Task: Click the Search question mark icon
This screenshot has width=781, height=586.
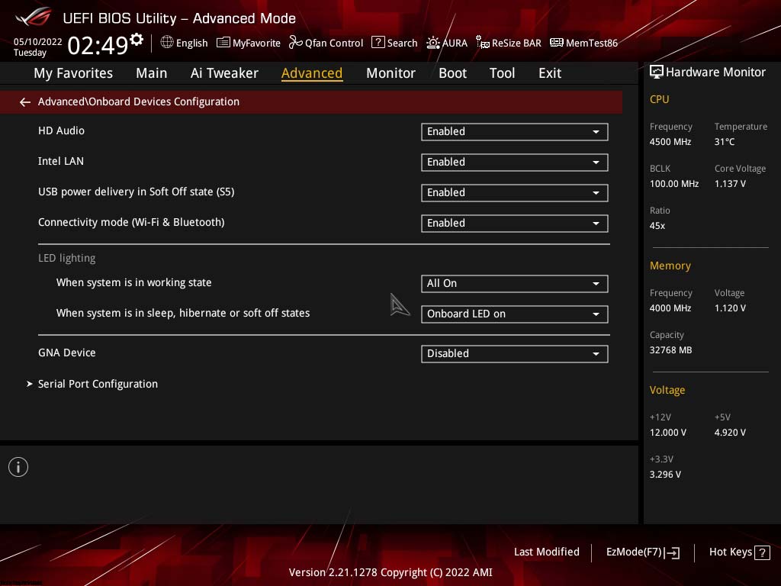Action: point(378,43)
